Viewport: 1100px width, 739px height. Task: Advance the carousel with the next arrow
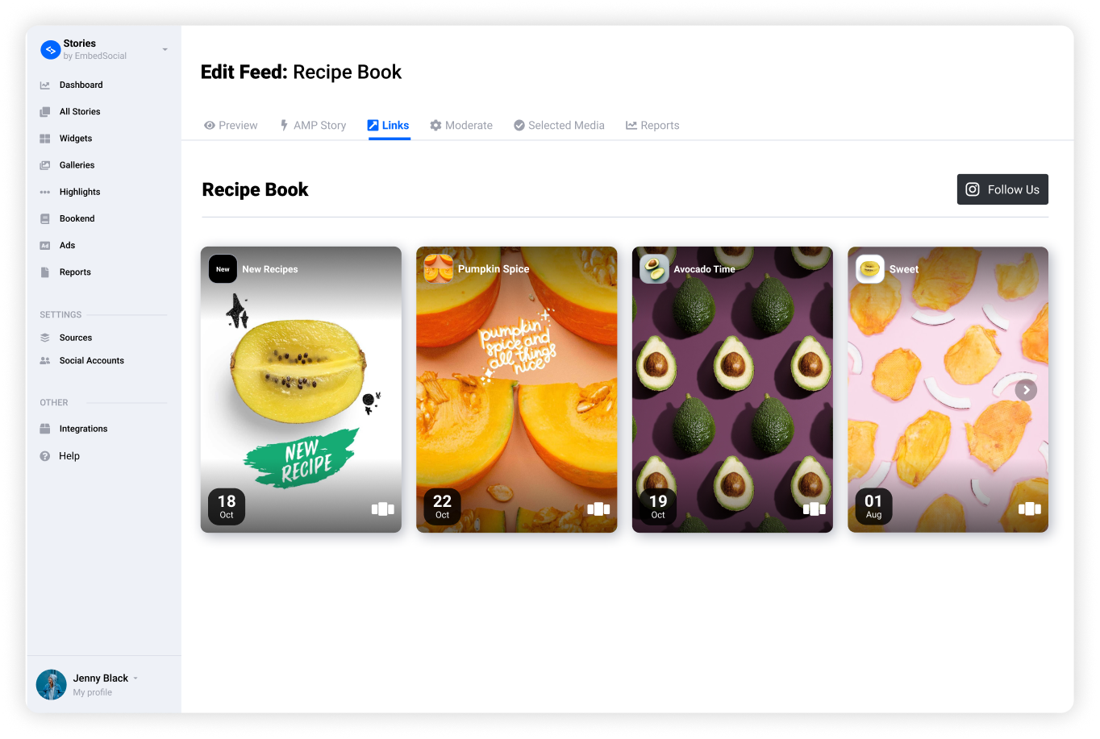tap(1026, 390)
